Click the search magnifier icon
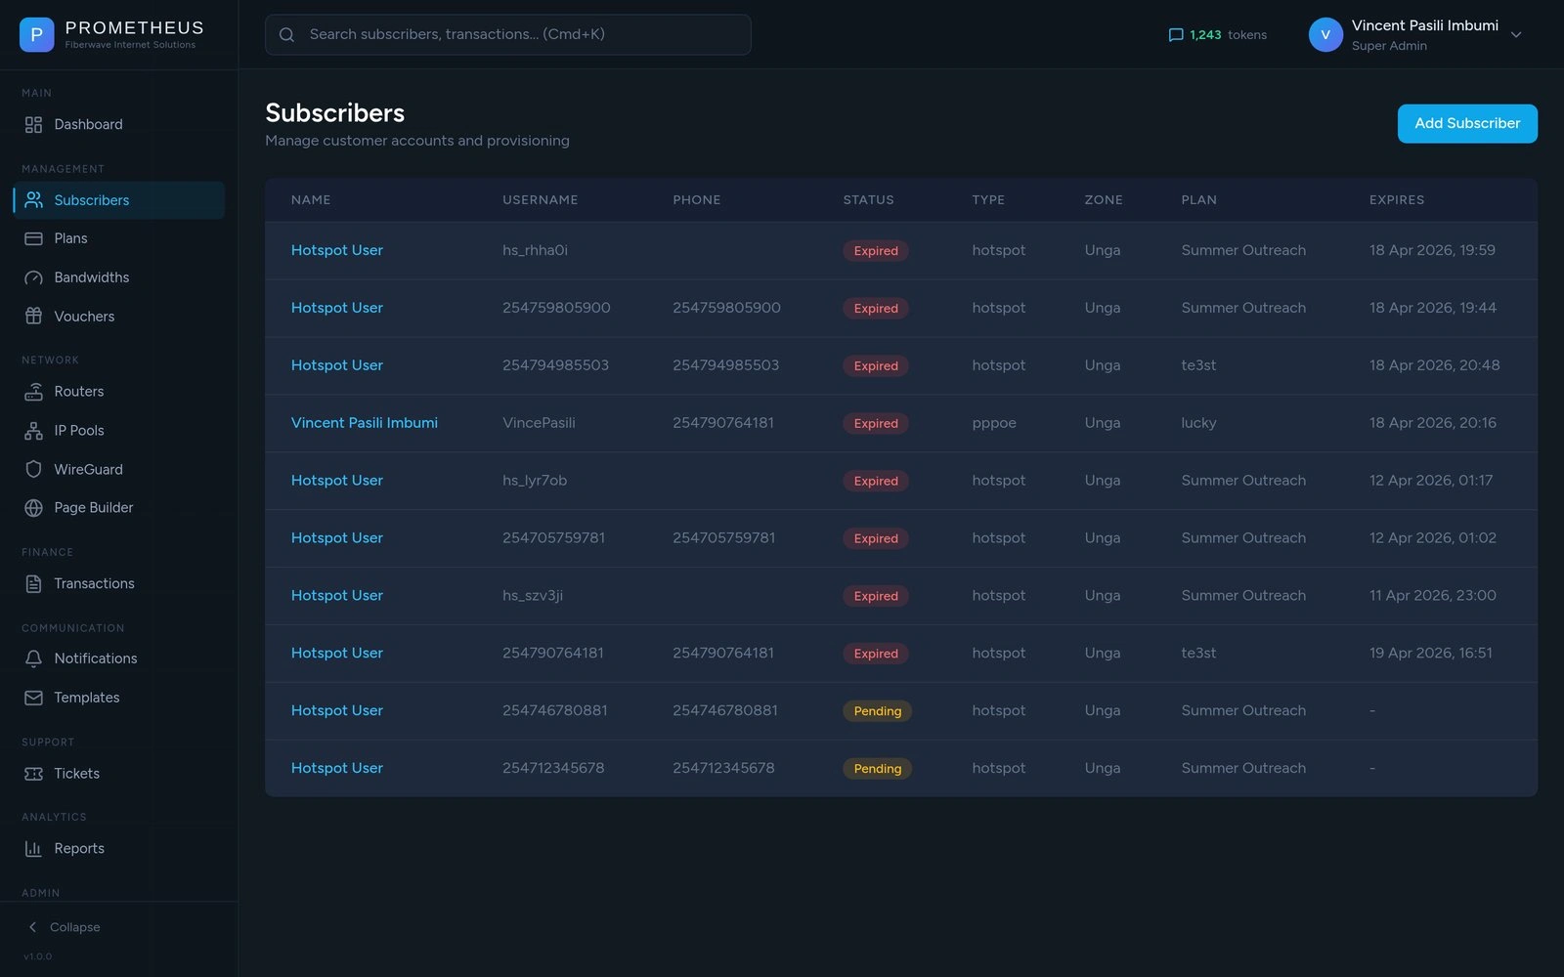The image size is (1564, 977). 286,35
